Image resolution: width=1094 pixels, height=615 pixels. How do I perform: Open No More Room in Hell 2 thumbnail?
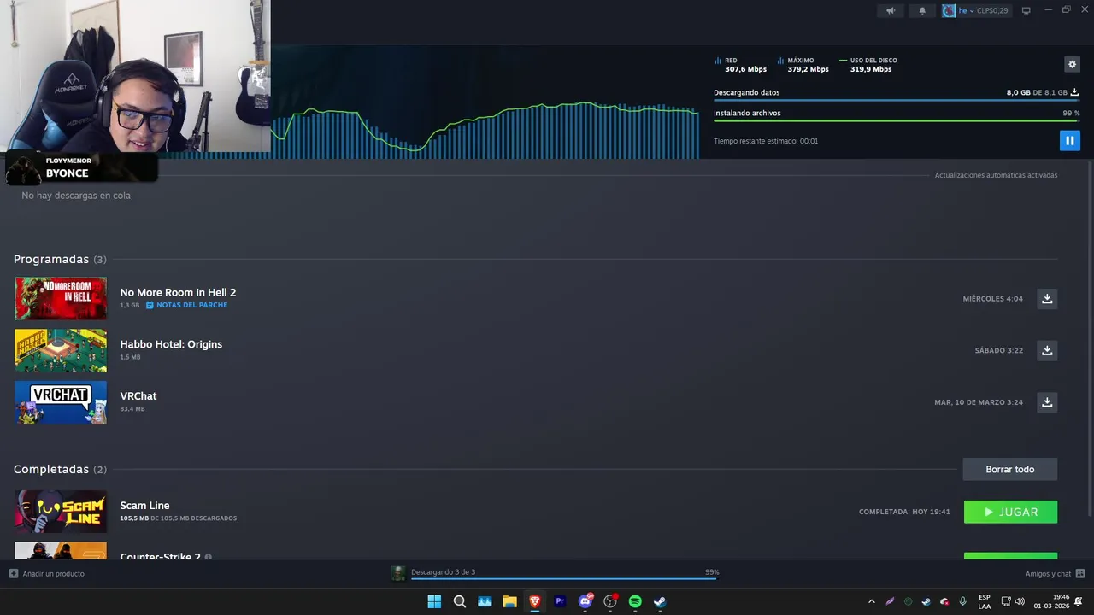point(61,298)
